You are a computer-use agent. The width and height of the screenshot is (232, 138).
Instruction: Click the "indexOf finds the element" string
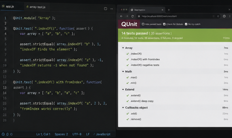pyautogui.click(x=46, y=49)
